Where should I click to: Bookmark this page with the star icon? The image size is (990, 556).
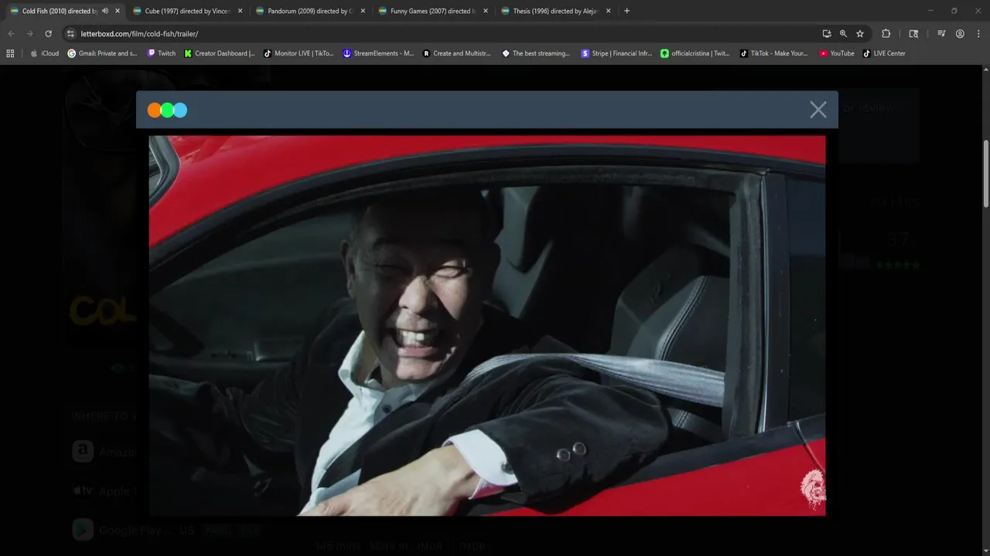859,34
